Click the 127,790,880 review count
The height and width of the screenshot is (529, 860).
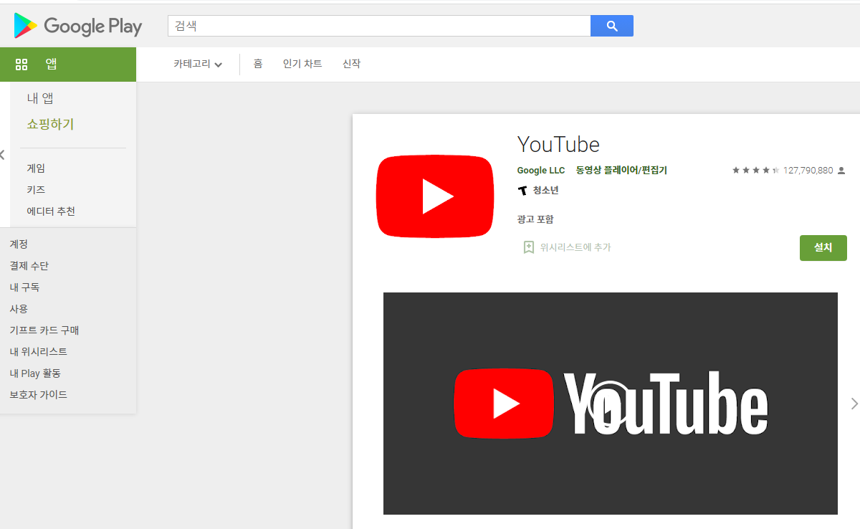pyautogui.click(x=808, y=171)
